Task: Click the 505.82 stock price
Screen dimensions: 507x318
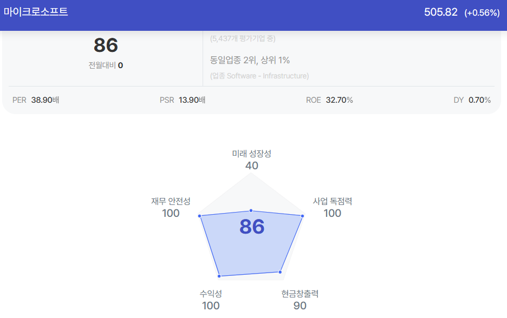Action: tap(441, 12)
